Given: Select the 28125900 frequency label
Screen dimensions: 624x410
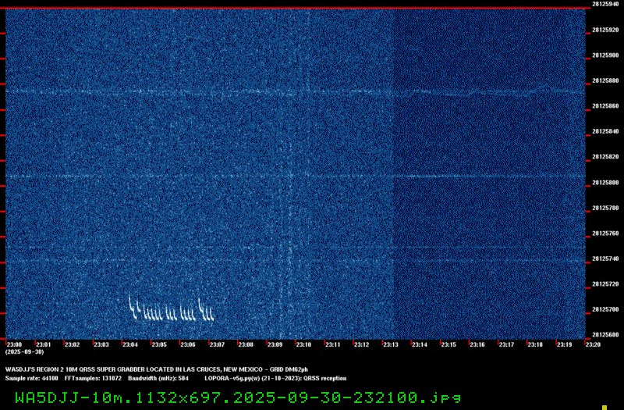Looking at the screenshot, I should pyautogui.click(x=605, y=55).
